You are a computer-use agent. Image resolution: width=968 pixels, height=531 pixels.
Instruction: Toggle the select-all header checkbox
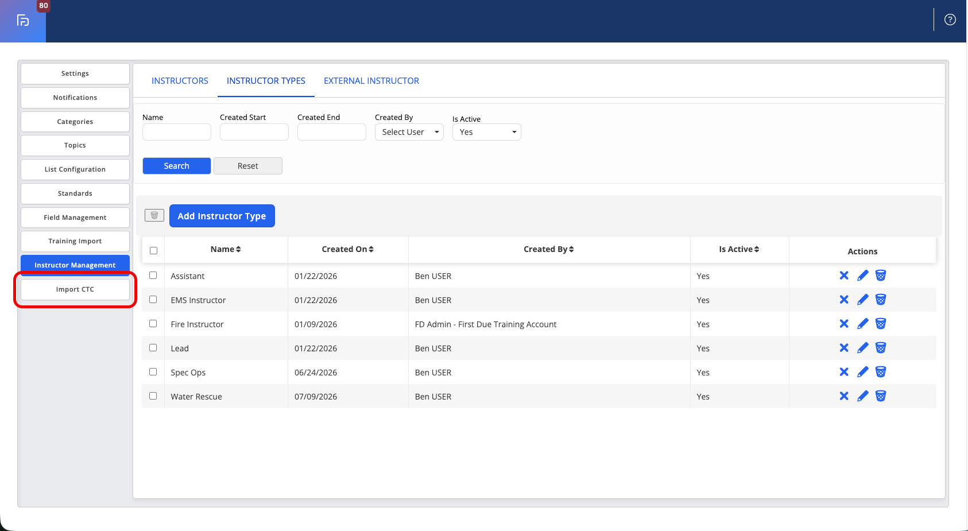pos(153,250)
